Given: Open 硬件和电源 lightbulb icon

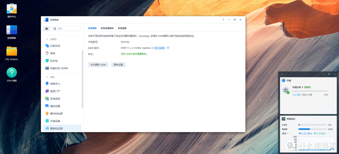Looking at the screenshot, I should tap(47, 114).
